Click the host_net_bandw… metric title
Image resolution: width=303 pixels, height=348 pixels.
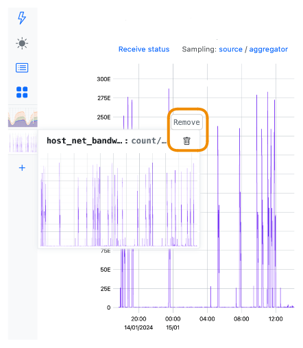pyautogui.click(x=84, y=141)
